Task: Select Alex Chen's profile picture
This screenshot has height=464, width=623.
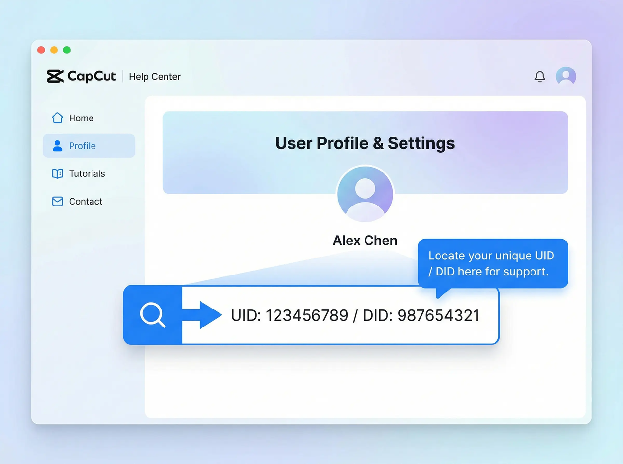Action: pyautogui.click(x=365, y=193)
